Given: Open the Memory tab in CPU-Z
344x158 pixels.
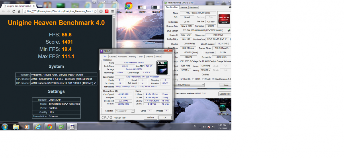Looking at the screenshot, I should point(132,57).
